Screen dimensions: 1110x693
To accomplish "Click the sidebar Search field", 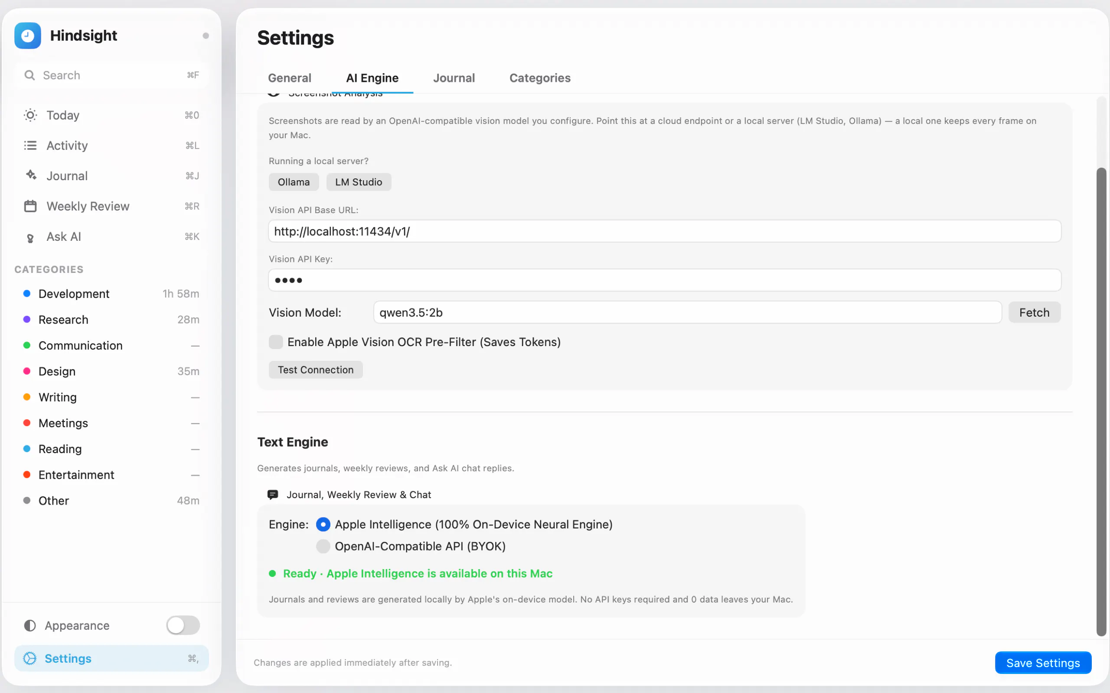I will 111,75.
